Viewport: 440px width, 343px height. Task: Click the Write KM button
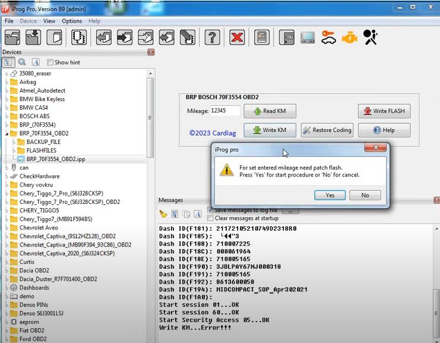[270, 130]
